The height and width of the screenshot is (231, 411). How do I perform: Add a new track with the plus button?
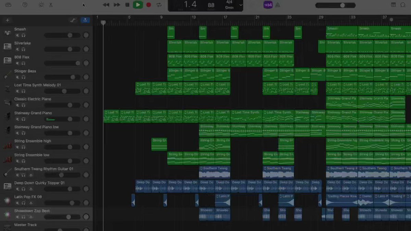click(x=7, y=20)
